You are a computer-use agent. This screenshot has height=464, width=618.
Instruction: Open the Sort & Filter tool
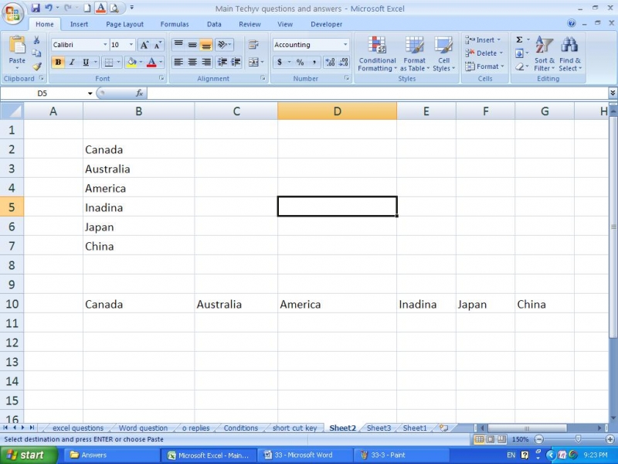coord(545,54)
